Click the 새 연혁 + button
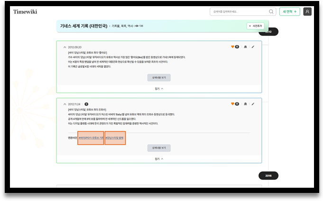This screenshot has height=201, width=323. (290, 11)
